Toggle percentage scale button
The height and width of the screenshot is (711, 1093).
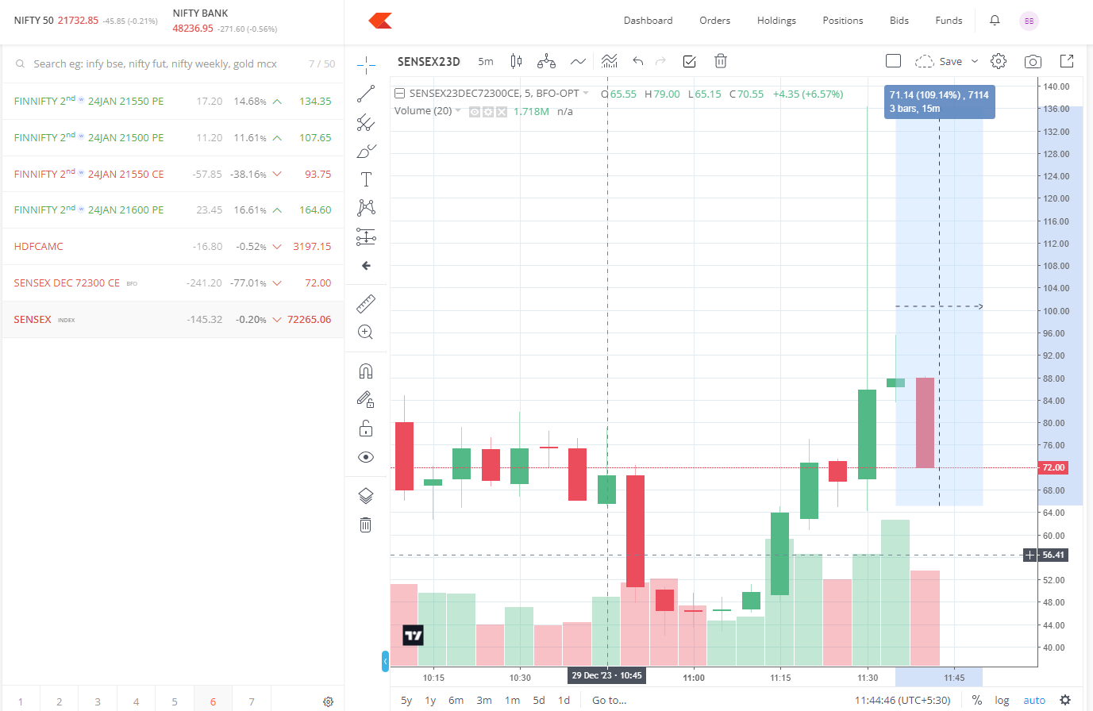pyautogui.click(x=977, y=700)
